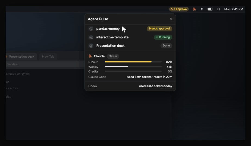
Task: Click the '1 approve' menu bar indicator
Action: coord(179,9)
